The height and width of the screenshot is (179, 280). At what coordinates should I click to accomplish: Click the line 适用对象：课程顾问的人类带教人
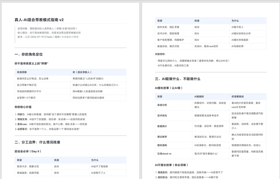[x=47, y=28]
